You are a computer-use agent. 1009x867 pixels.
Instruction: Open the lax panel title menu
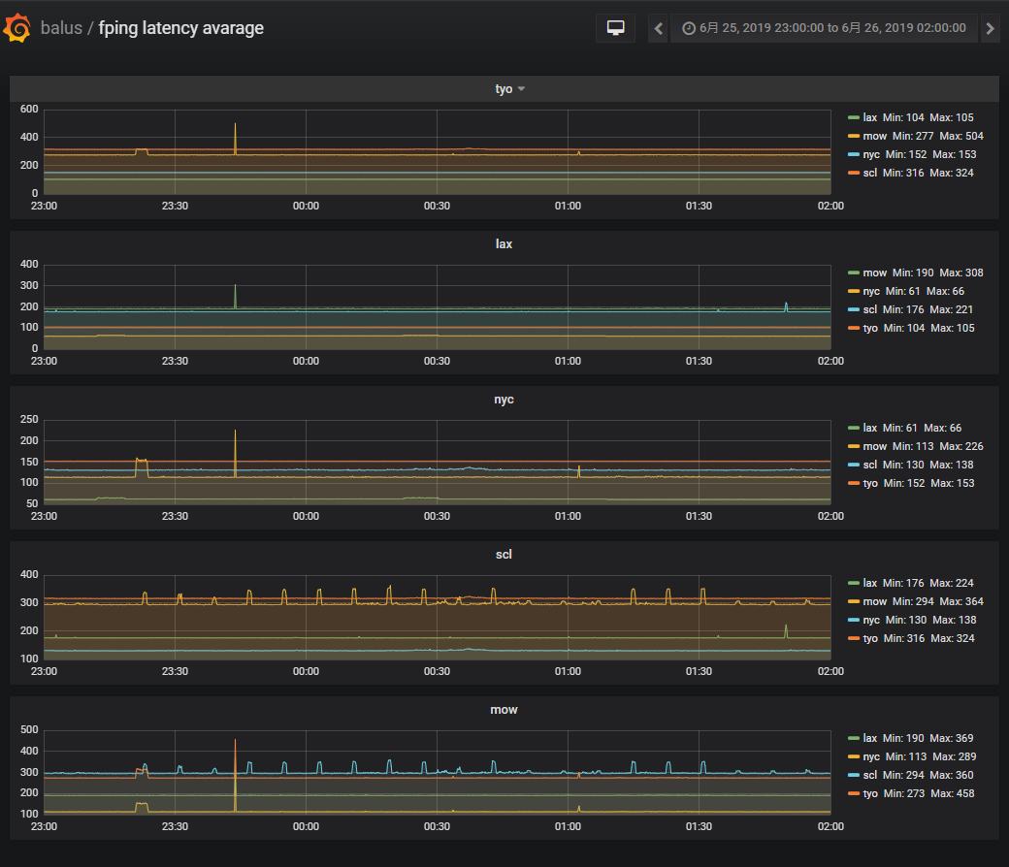point(504,244)
